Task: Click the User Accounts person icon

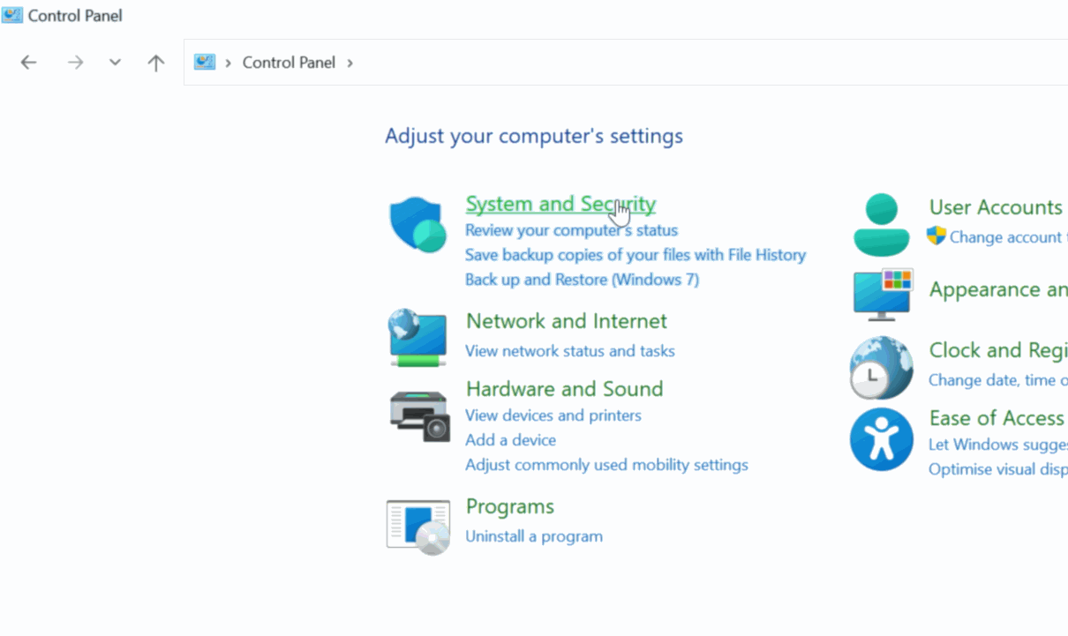Action: pyautogui.click(x=881, y=225)
